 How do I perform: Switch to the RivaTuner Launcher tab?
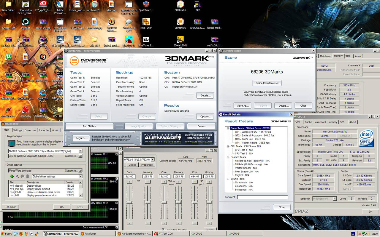point(45,130)
